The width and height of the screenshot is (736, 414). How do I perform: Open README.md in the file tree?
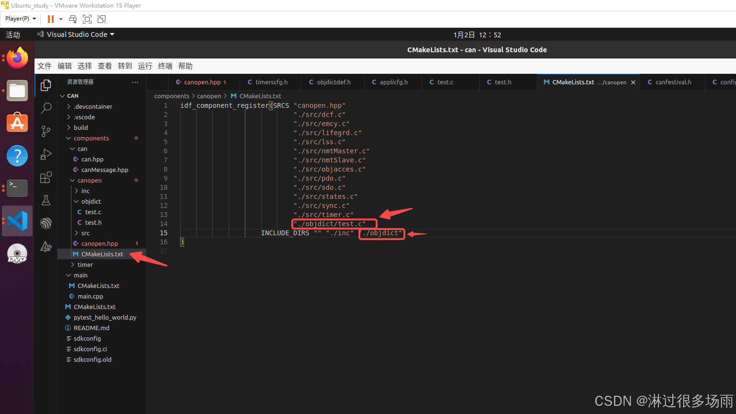(x=102, y=328)
